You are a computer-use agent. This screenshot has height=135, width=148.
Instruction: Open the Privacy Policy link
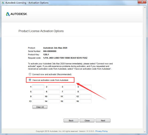102,131
